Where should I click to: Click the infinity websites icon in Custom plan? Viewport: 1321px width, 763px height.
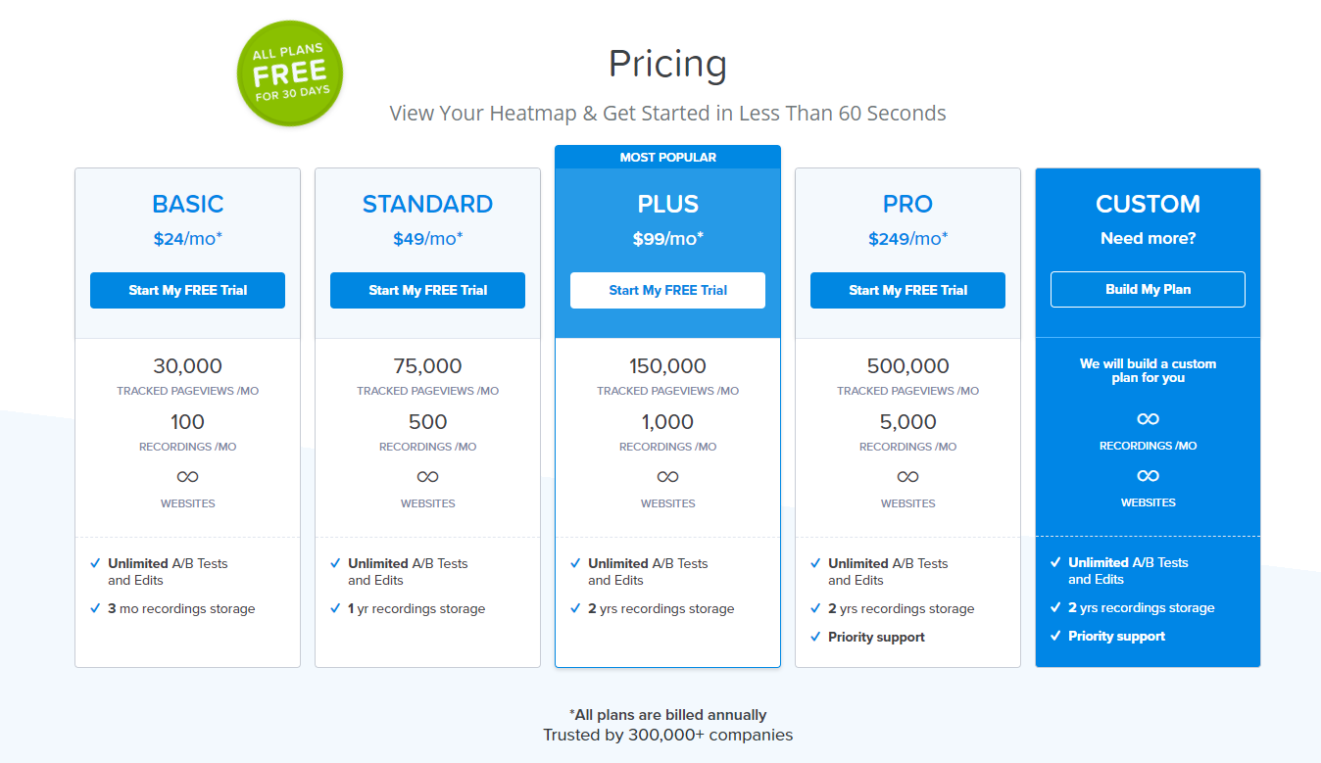[x=1148, y=476]
